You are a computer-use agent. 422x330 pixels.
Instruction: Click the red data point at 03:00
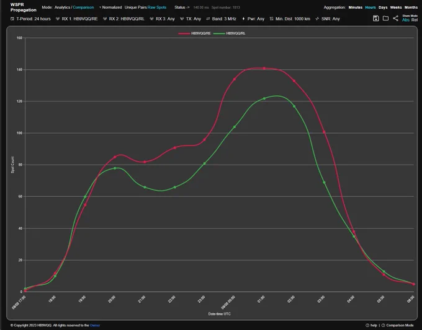pos(324,132)
